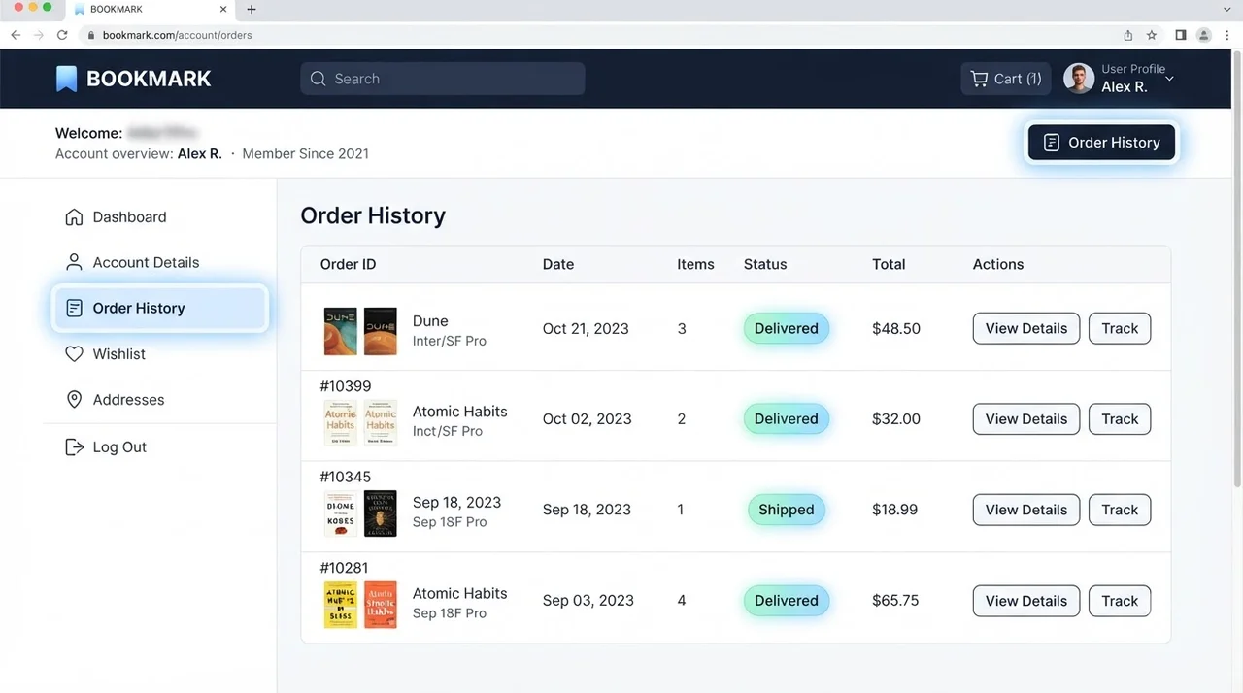
Task: View Details for order #10281
Action: click(x=1026, y=601)
